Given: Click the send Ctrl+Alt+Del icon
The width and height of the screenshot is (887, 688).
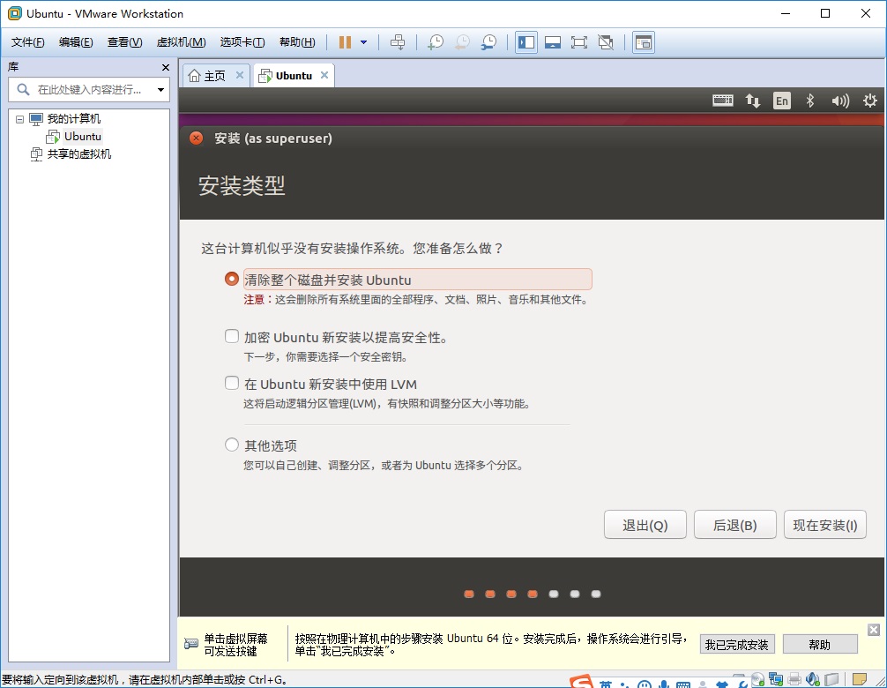Looking at the screenshot, I should tap(398, 42).
